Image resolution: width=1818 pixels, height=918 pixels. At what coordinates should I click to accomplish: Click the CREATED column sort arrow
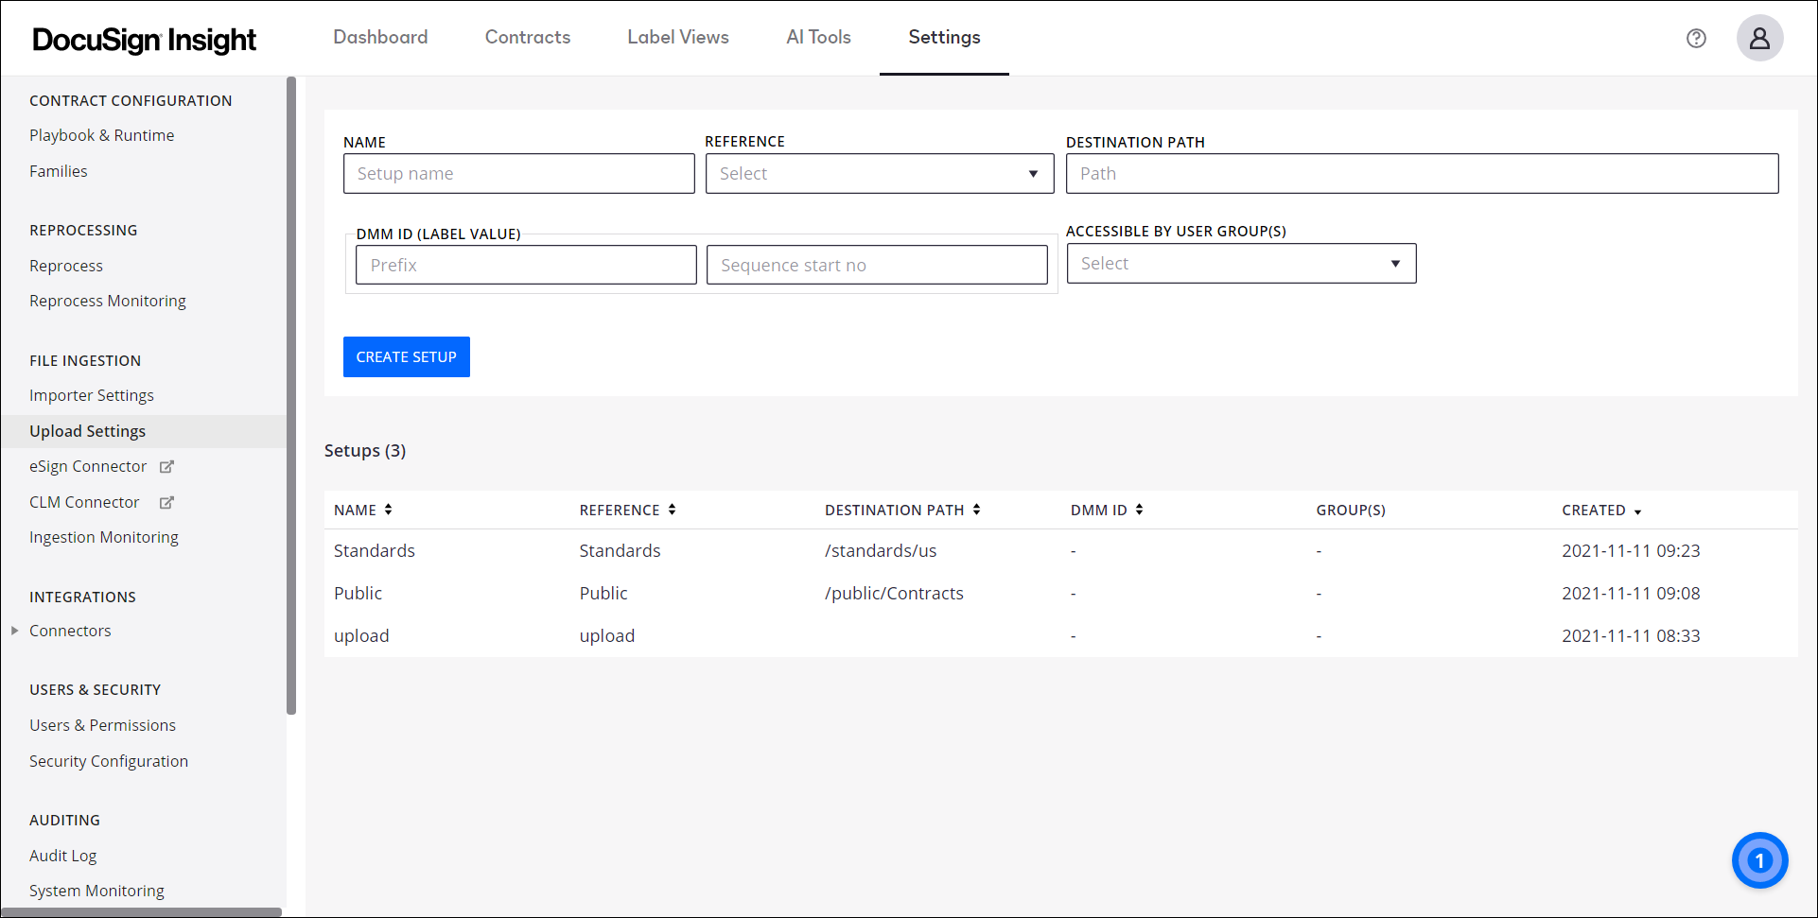[1639, 511]
